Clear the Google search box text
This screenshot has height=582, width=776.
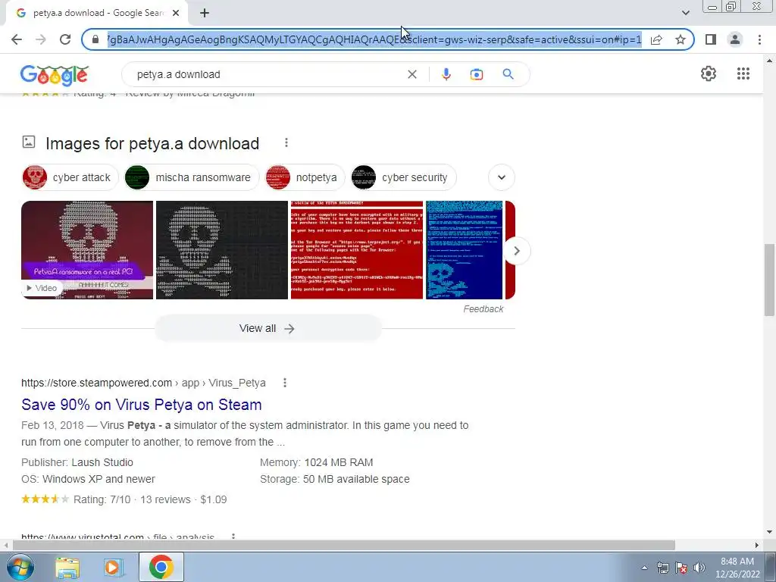[x=411, y=74]
